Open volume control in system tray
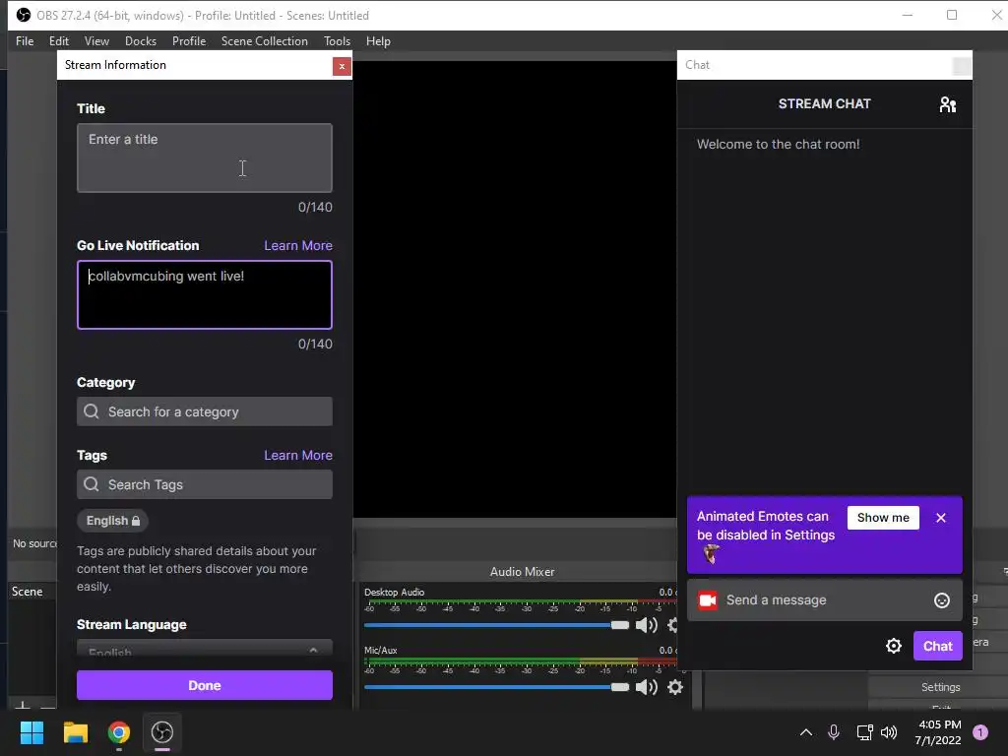 click(x=889, y=732)
